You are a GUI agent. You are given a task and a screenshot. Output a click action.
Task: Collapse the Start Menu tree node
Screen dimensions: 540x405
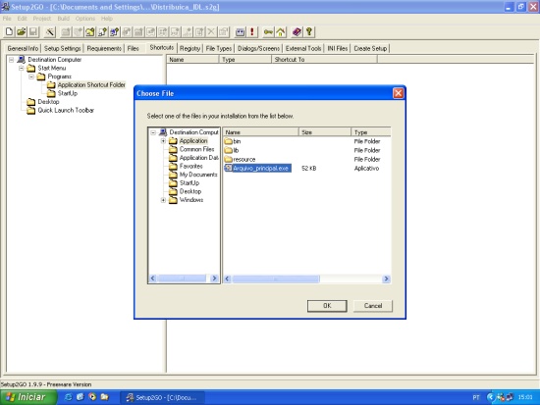pyautogui.click(x=22, y=68)
